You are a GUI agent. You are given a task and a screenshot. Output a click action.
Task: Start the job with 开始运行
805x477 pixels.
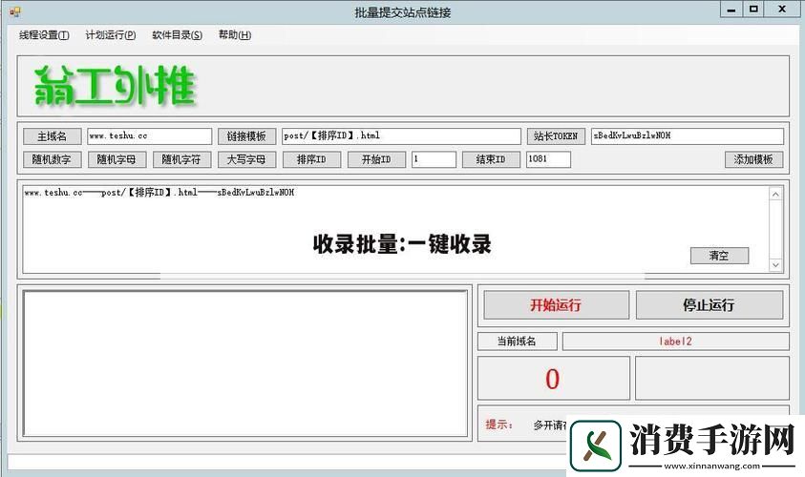(556, 305)
